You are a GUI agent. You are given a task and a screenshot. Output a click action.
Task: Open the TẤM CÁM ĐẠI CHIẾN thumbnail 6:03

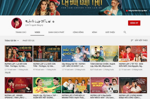[x=104, y=53]
